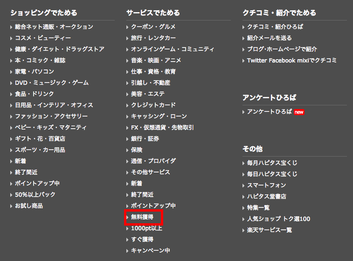Open コスメ・ビューティー link
This screenshot has width=353, height=261.
(x=43, y=38)
